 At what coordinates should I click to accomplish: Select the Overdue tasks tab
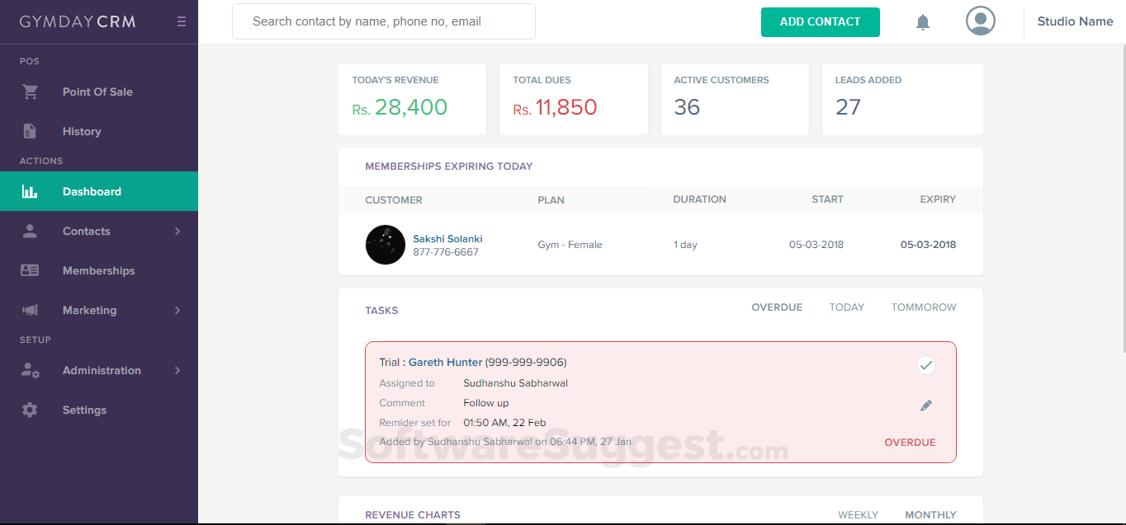click(776, 307)
